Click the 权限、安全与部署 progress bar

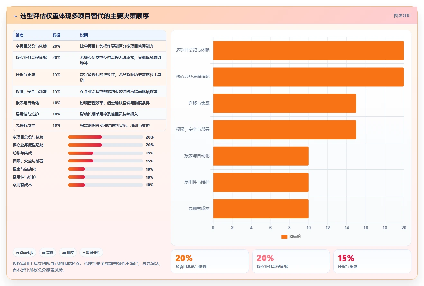105,161
